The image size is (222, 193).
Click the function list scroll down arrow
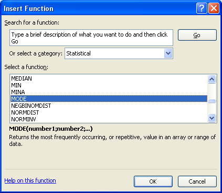pos(212,118)
